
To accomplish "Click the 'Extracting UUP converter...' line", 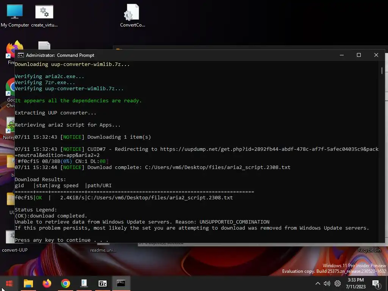I will pyautogui.click(x=55, y=113).
